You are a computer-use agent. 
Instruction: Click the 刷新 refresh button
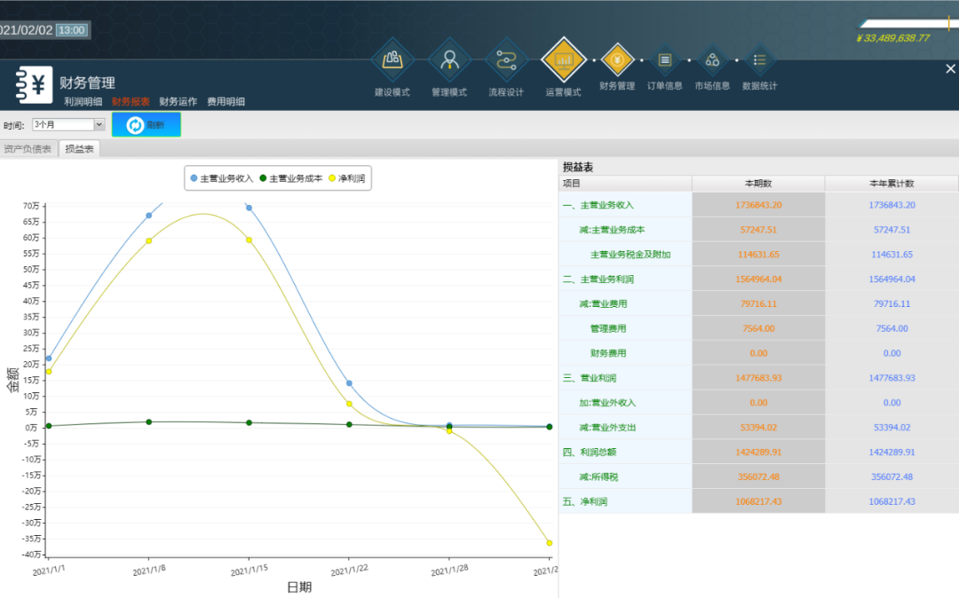tap(147, 124)
